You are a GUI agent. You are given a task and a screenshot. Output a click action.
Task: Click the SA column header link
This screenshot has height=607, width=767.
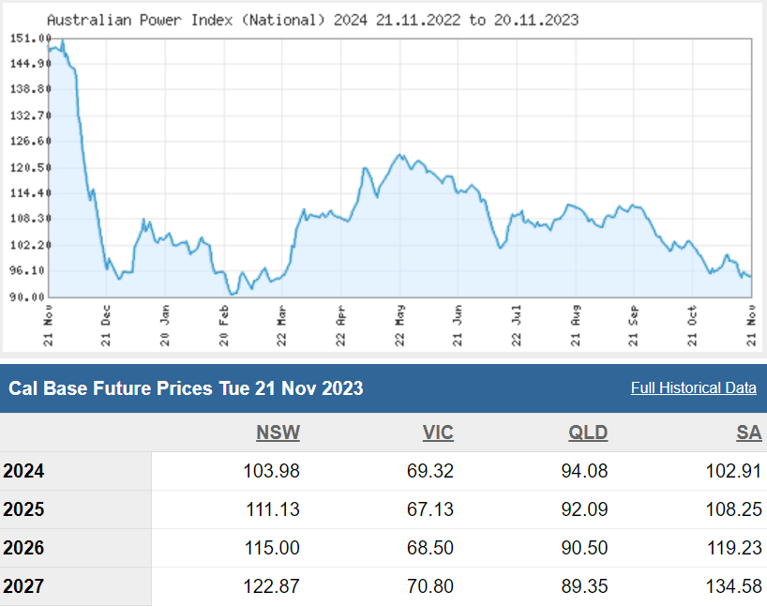click(x=748, y=432)
